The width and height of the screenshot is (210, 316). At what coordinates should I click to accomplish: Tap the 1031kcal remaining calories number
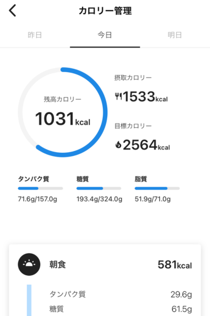pyautogui.click(x=62, y=119)
